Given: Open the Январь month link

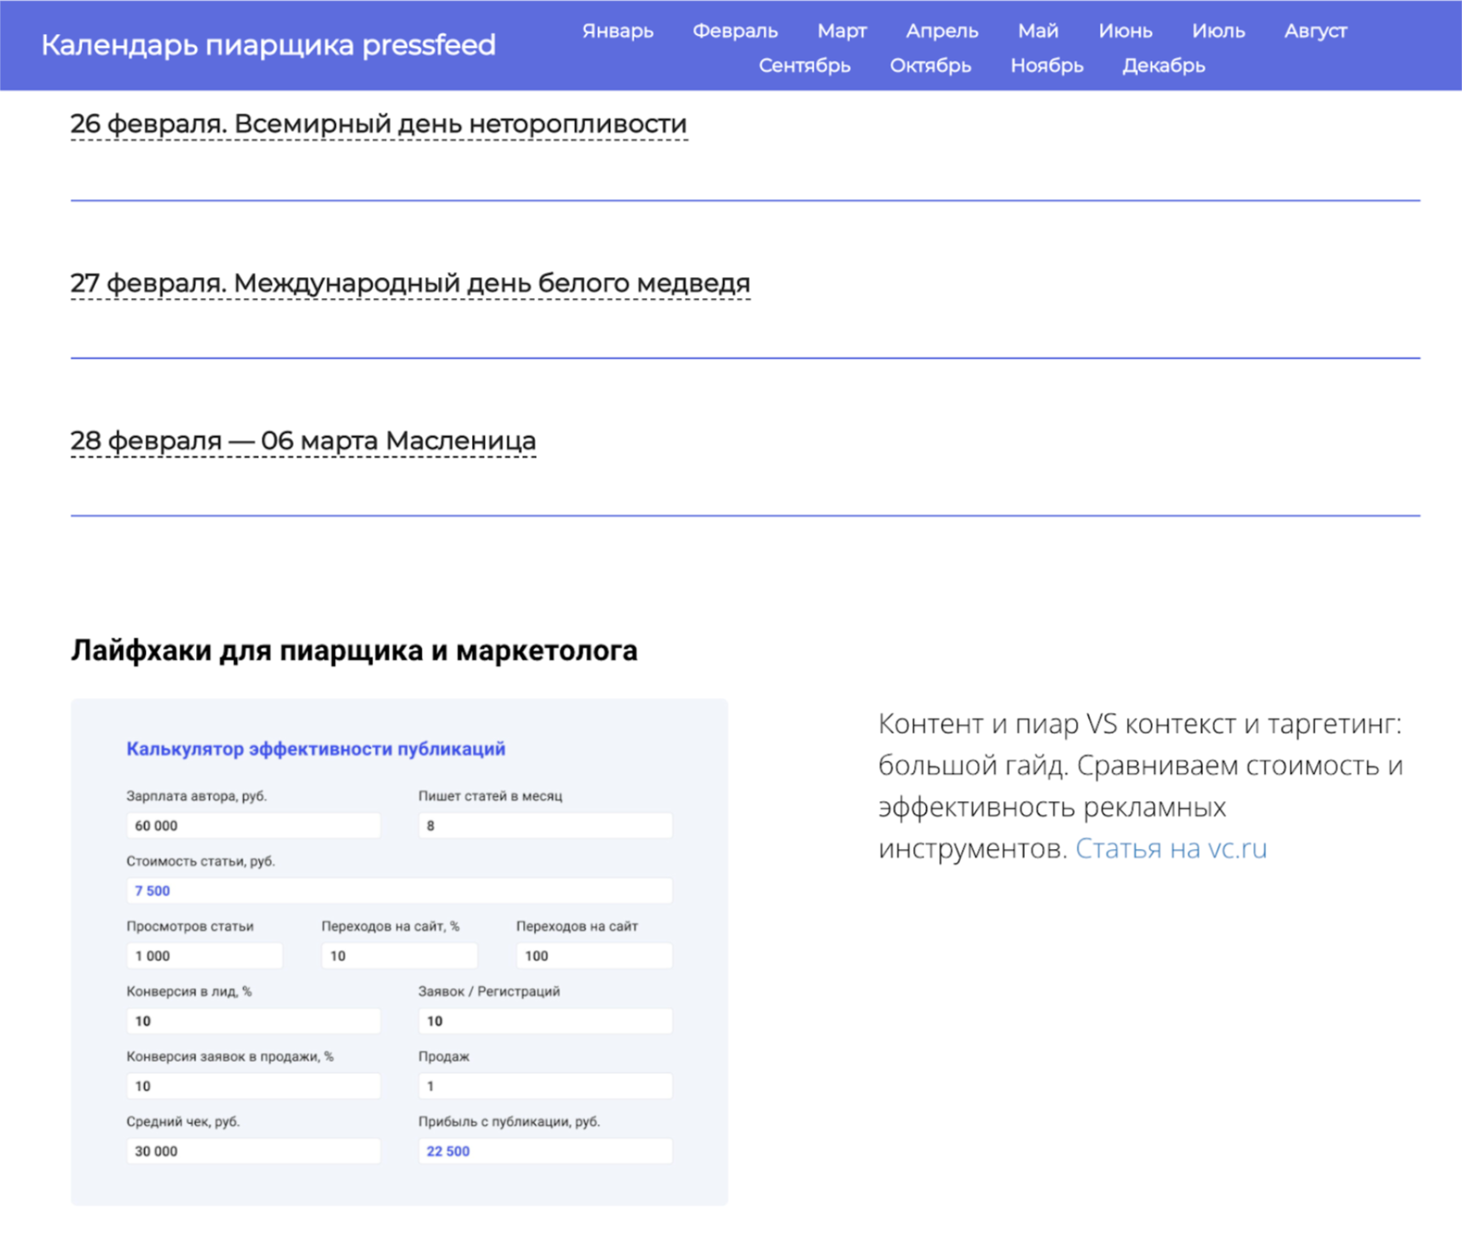Looking at the screenshot, I should pos(618,32).
